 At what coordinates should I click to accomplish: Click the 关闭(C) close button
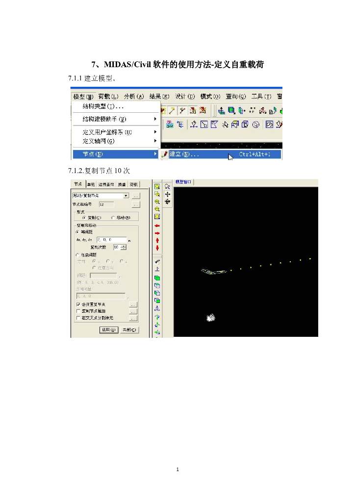(129, 330)
